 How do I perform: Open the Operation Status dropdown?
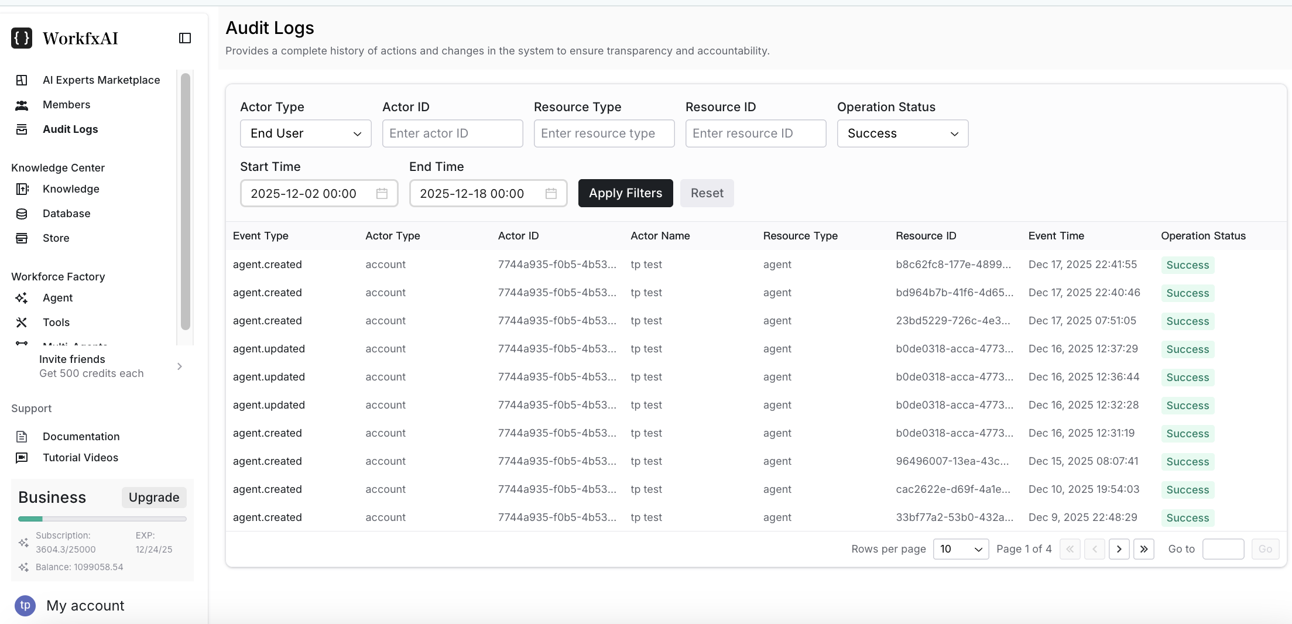click(x=902, y=133)
